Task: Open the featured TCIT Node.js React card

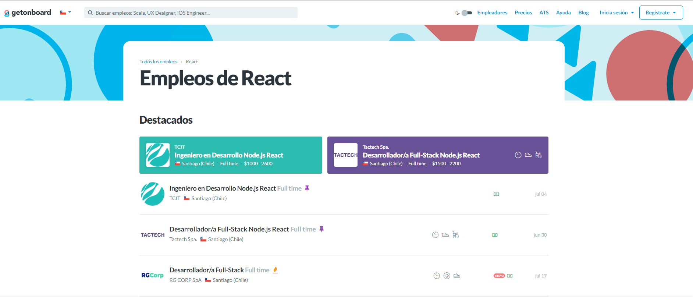Action: (231, 155)
